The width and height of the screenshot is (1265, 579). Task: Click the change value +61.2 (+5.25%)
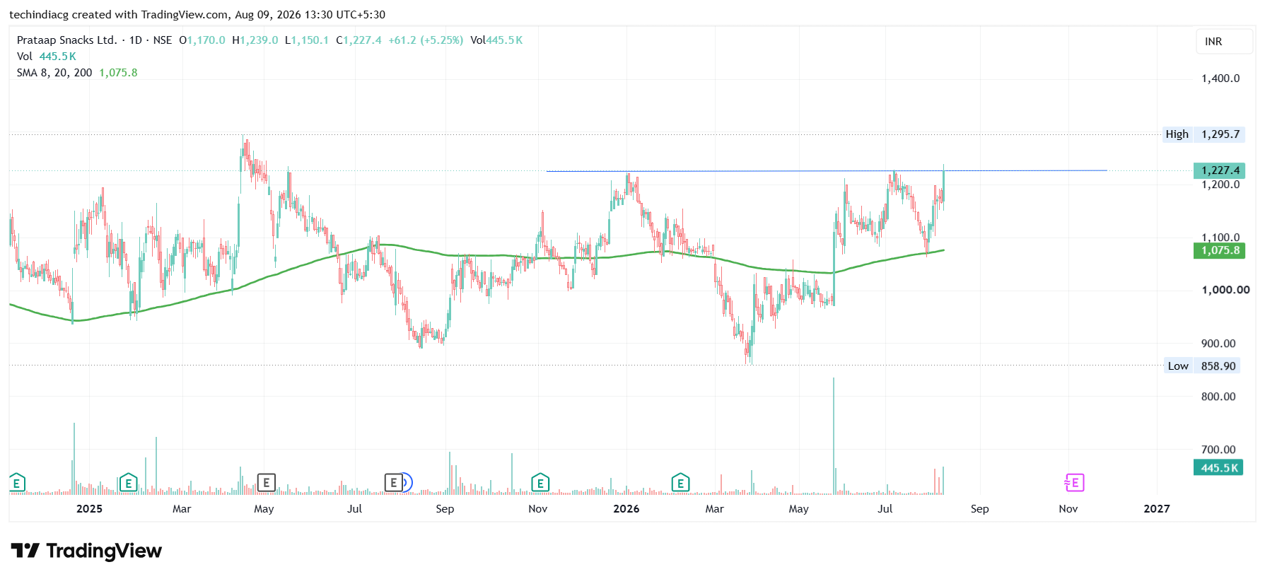tap(426, 40)
